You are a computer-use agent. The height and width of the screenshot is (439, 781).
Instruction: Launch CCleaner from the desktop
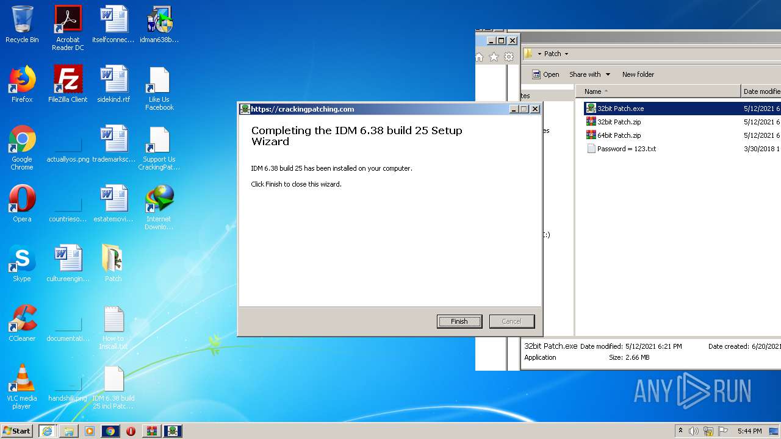click(22, 323)
